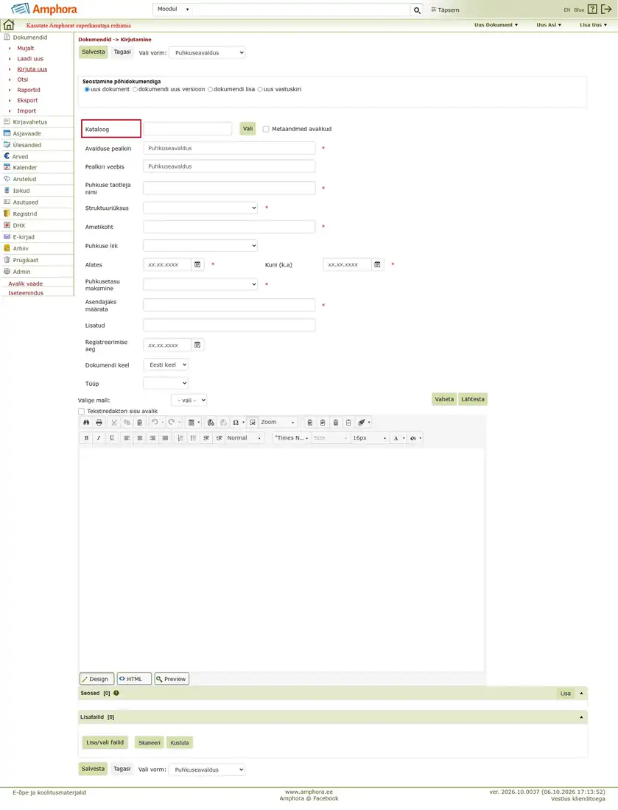
Task: Apply italic formatting in the editor
Action: point(99,438)
